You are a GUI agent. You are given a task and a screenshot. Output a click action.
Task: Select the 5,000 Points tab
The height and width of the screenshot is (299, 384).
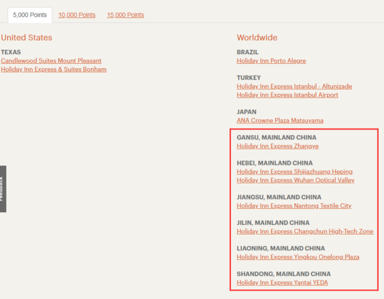[30, 15]
